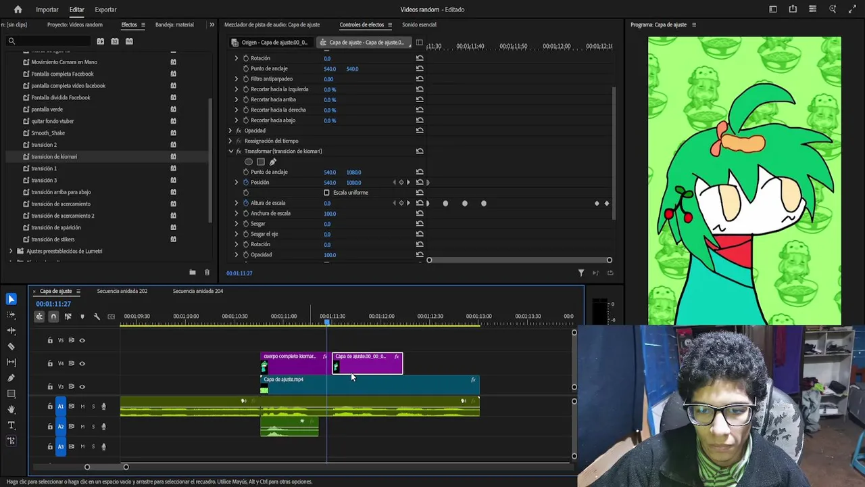The width and height of the screenshot is (865, 487).
Task: Select the Selection tool in toolbar
Action: pos(11,299)
